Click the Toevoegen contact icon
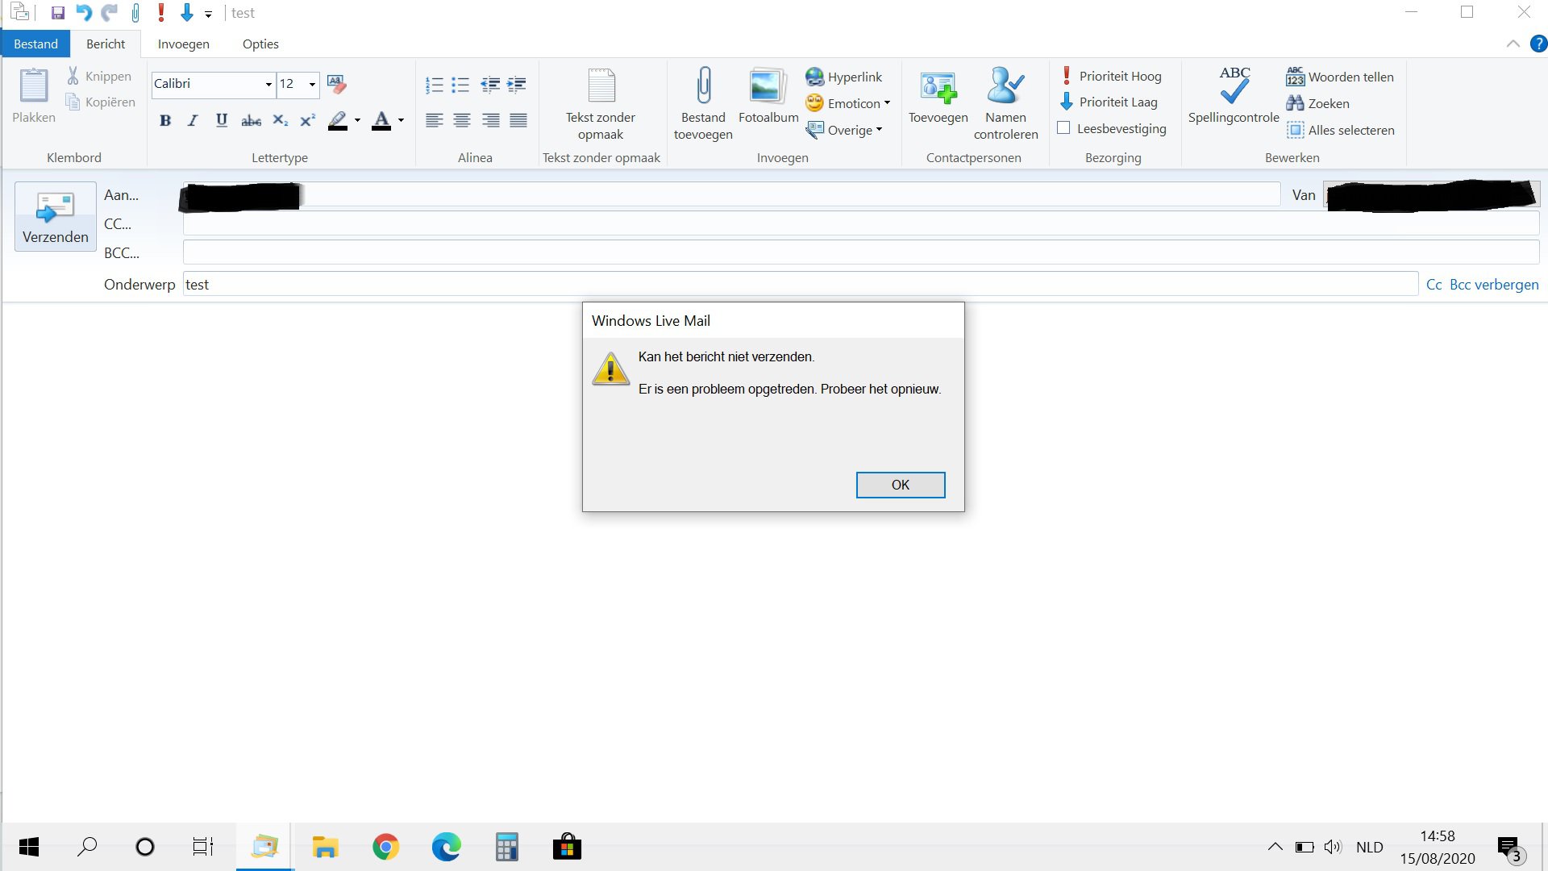 point(938,87)
